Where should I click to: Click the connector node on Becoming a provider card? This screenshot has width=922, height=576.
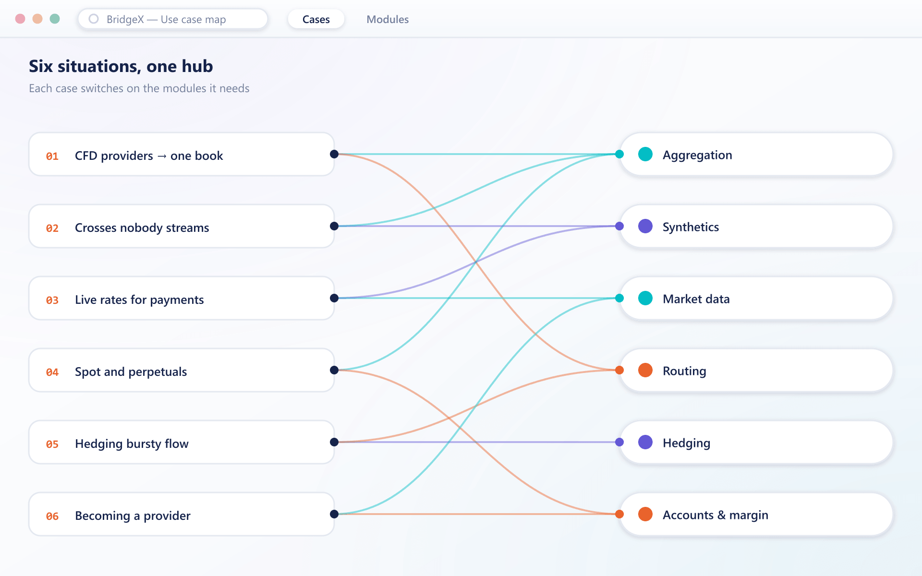point(334,514)
